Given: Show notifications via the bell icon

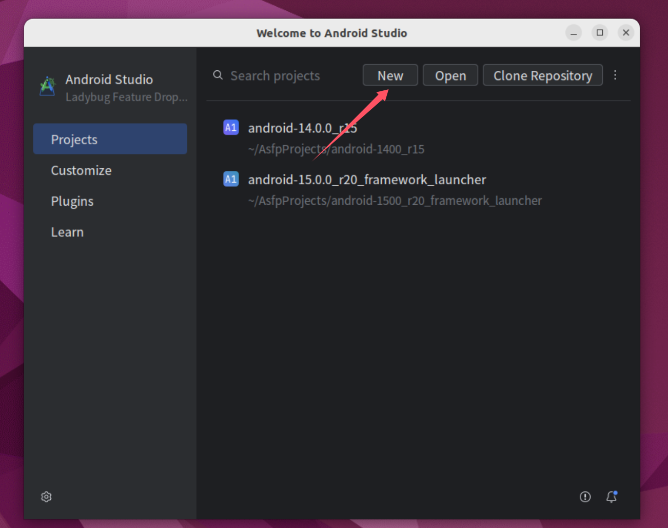Looking at the screenshot, I should (x=611, y=497).
